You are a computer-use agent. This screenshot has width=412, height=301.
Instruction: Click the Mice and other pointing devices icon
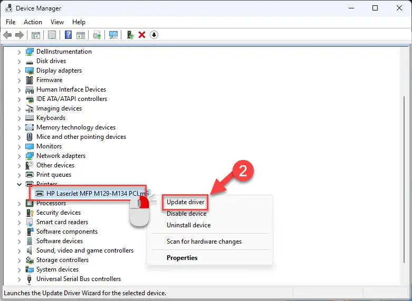click(30, 137)
